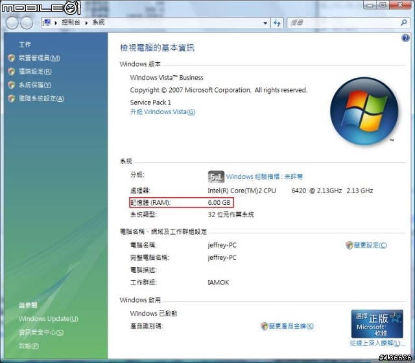
Task: Open the recent pages dropdown next to Forward
Action: pyautogui.click(x=37, y=23)
